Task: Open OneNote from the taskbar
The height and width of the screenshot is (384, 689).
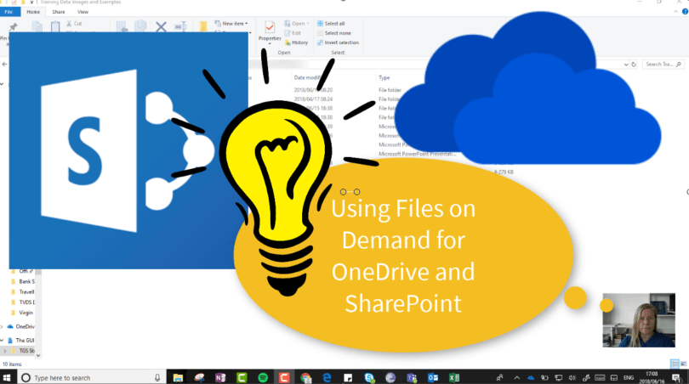Action: click(219, 377)
